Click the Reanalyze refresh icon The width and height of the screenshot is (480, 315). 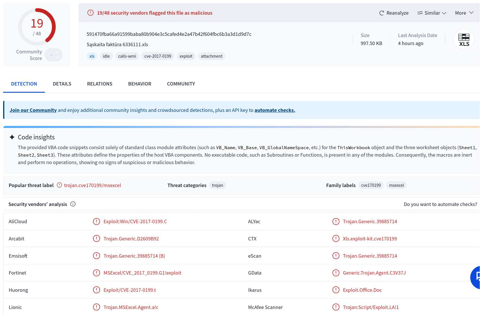coord(382,13)
